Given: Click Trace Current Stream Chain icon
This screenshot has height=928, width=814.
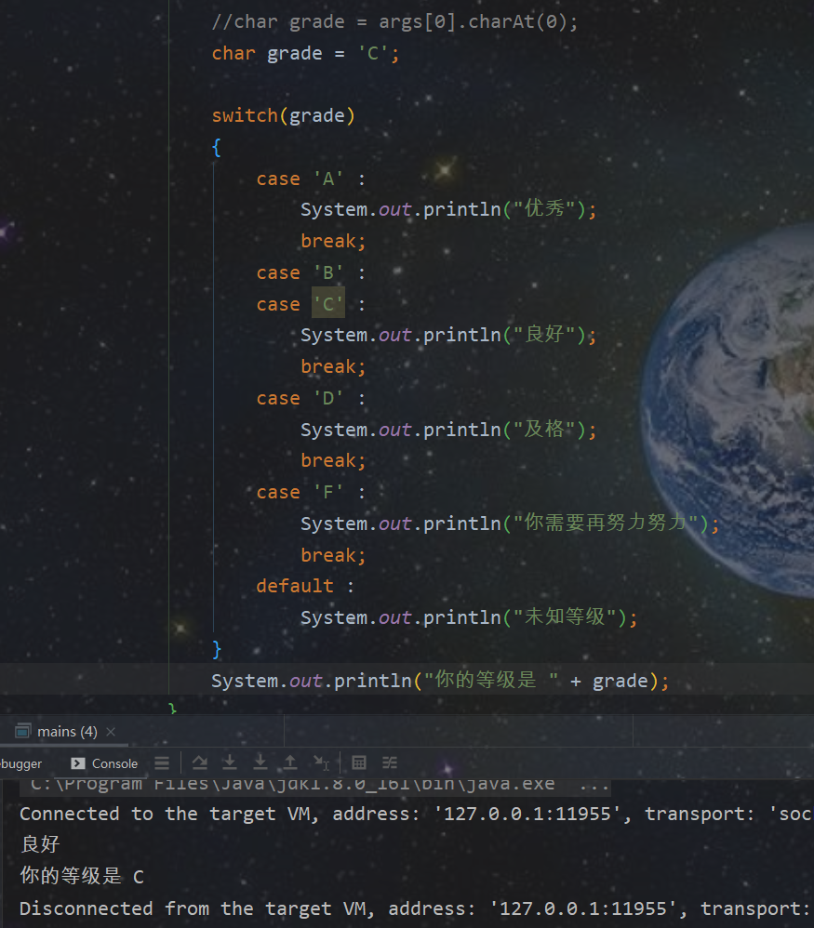Looking at the screenshot, I should point(390,763).
